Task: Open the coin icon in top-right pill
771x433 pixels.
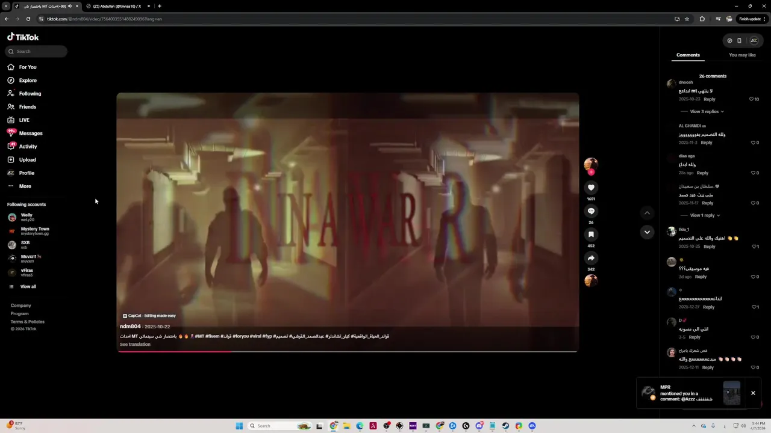Action: tap(729, 41)
